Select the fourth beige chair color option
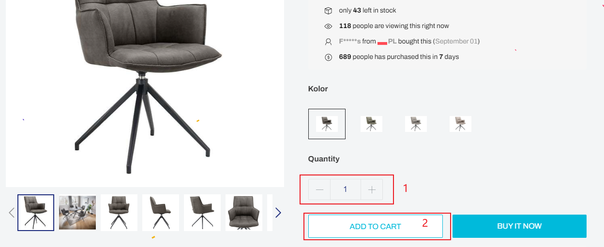This screenshot has width=604, height=247. coord(460,124)
